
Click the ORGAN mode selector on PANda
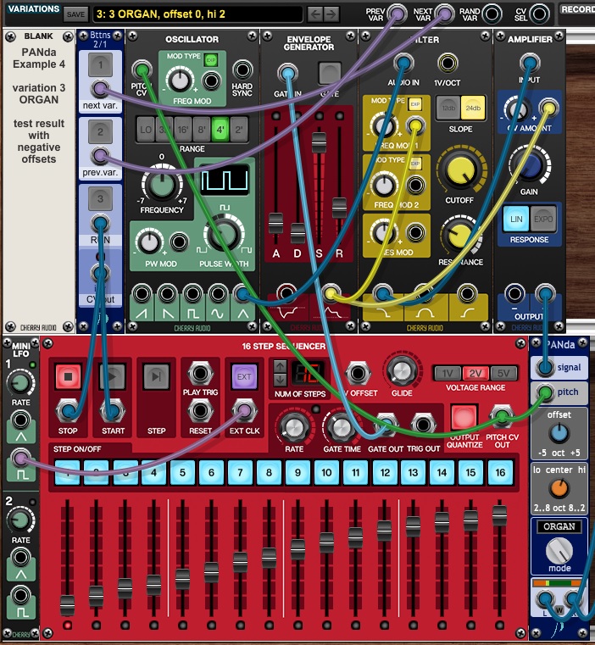click(x=560, y=526)
